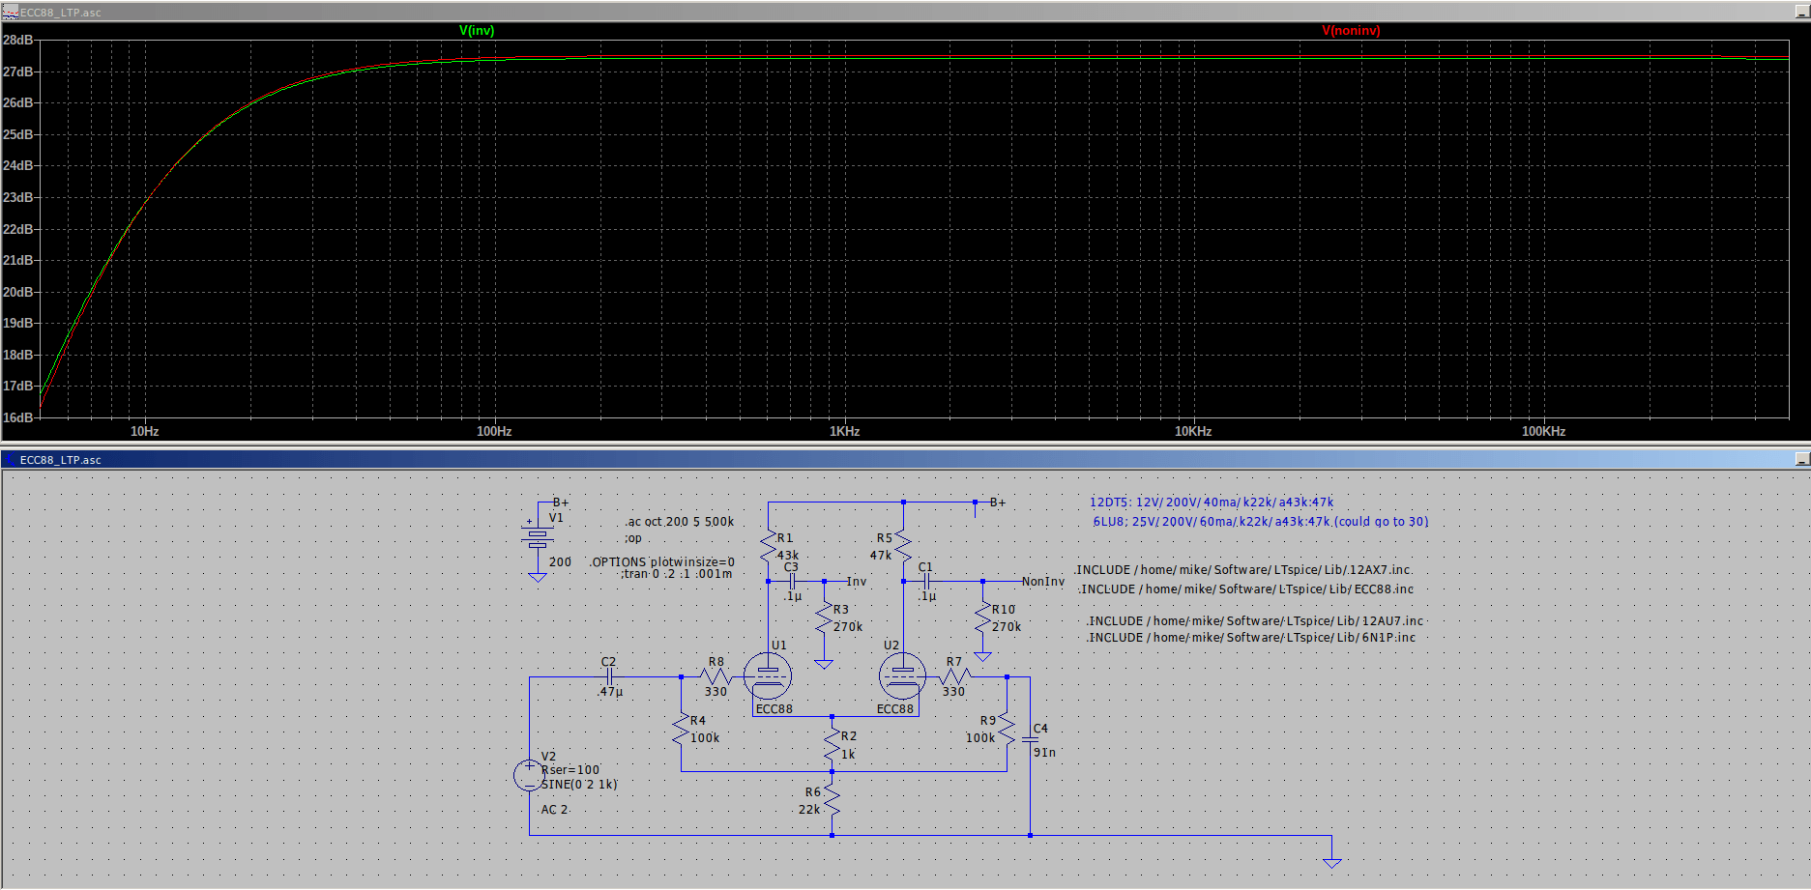The image size is (1811, 890).
Task: Click the schematic window restore button
Action: click(x=1801, y=460)
